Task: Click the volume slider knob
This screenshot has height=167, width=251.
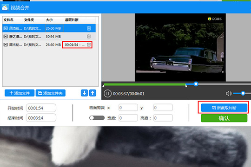Action: pyautogui.click(x=243, y=93)
